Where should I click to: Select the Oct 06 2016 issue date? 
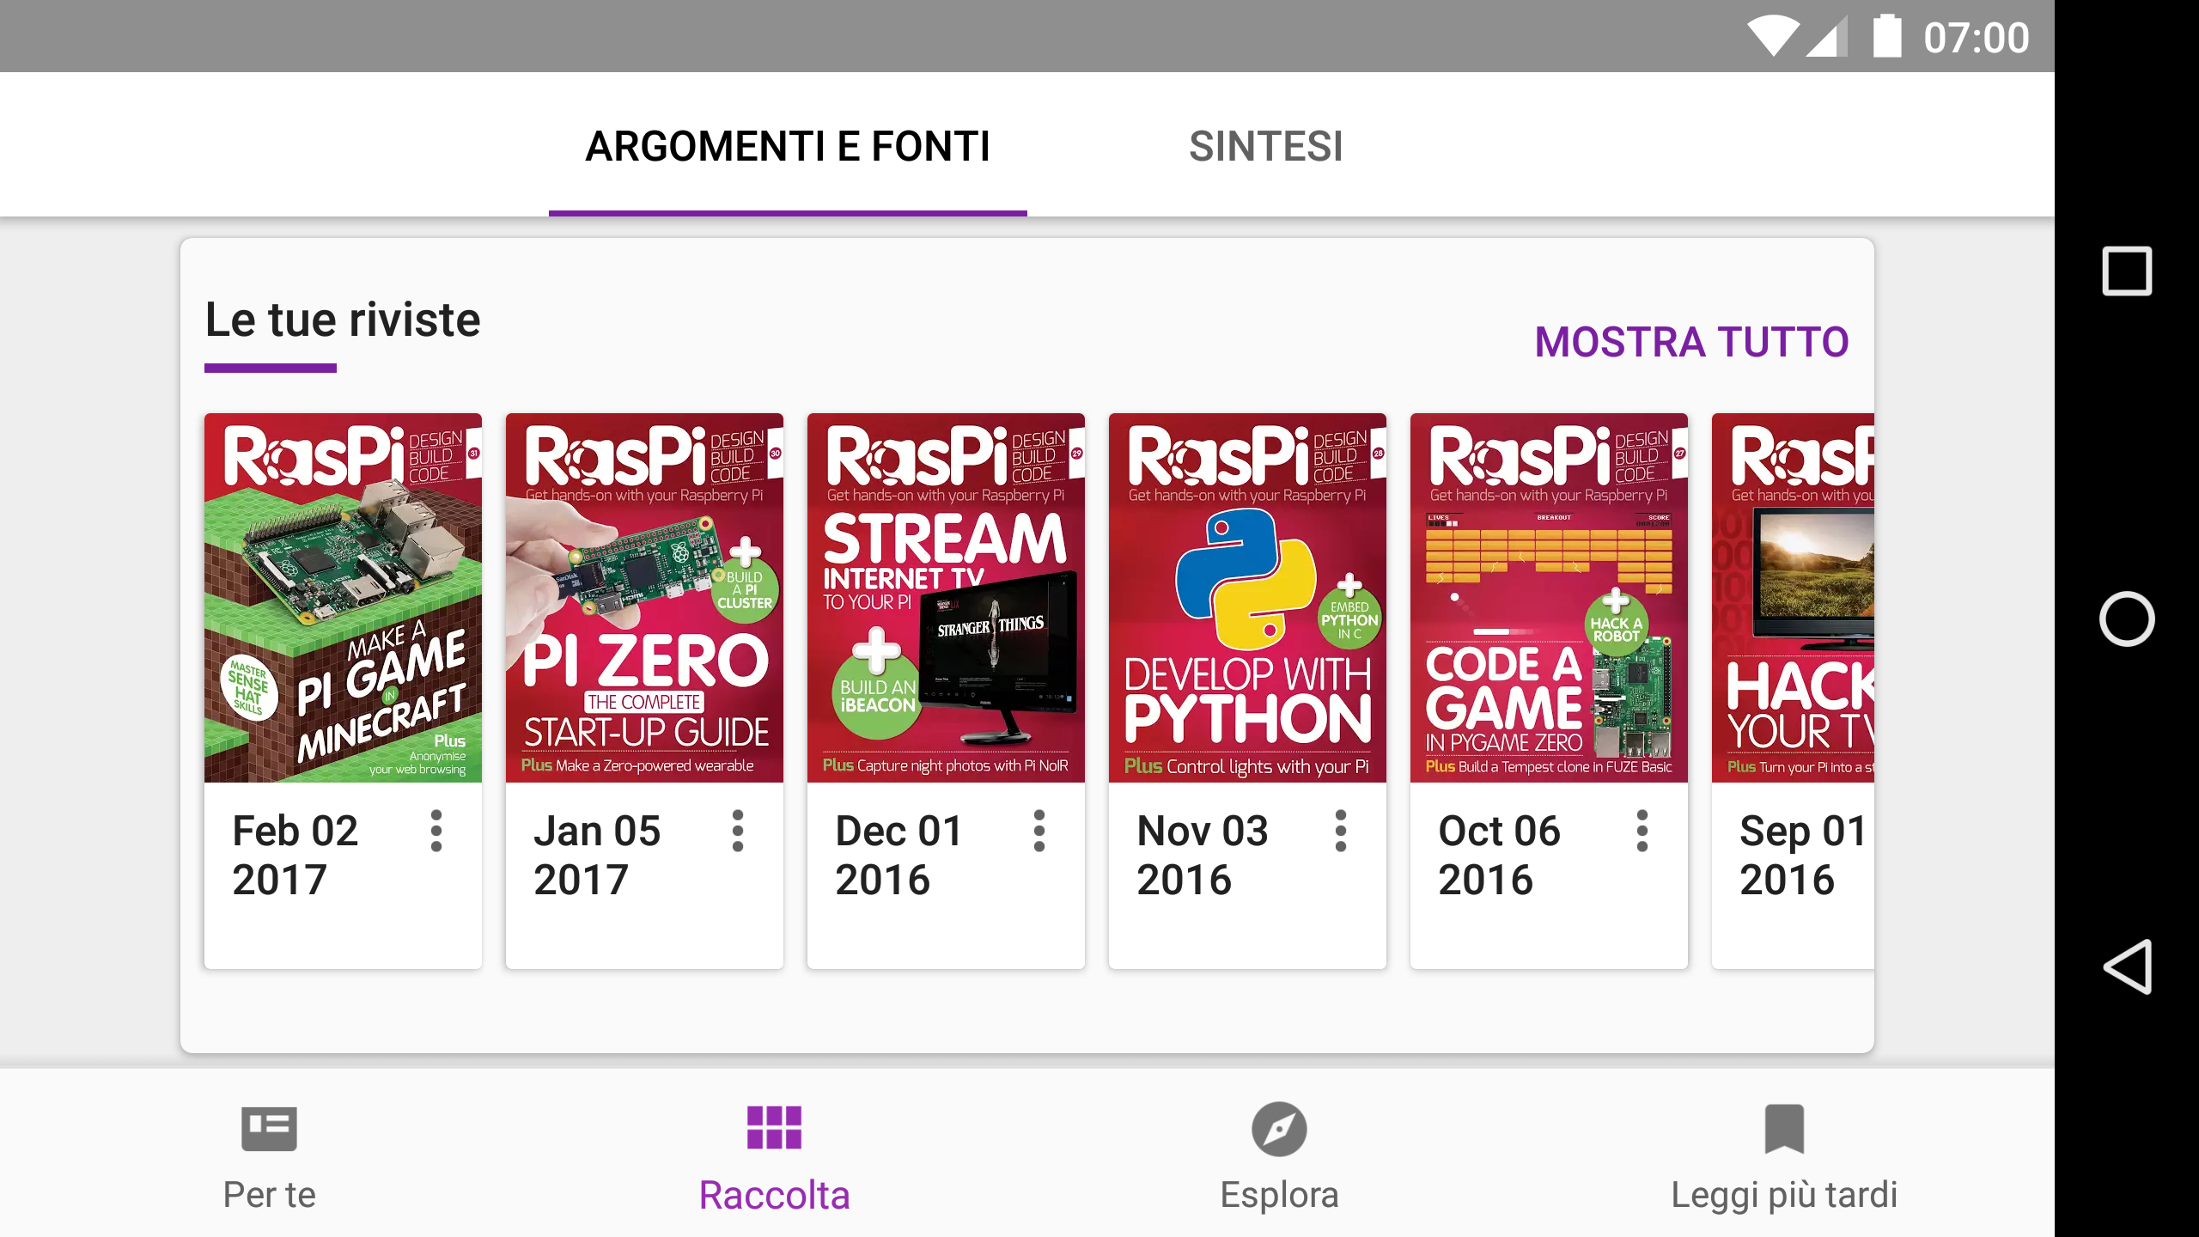pyautogui.click(x=1499, y=856)
